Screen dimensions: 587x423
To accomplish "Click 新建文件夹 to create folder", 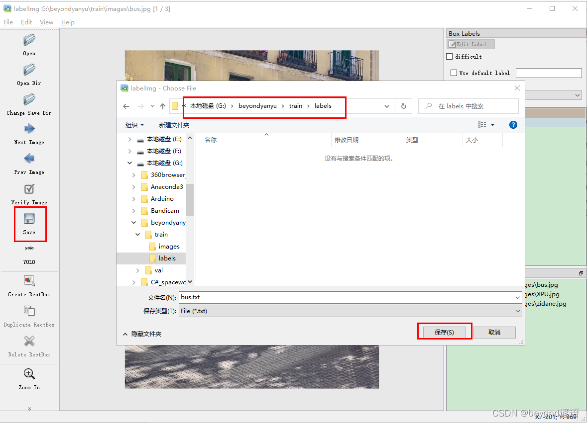I will tap(174, 125).
